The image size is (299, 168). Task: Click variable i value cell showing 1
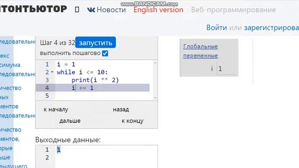click(x=226, y=69)
